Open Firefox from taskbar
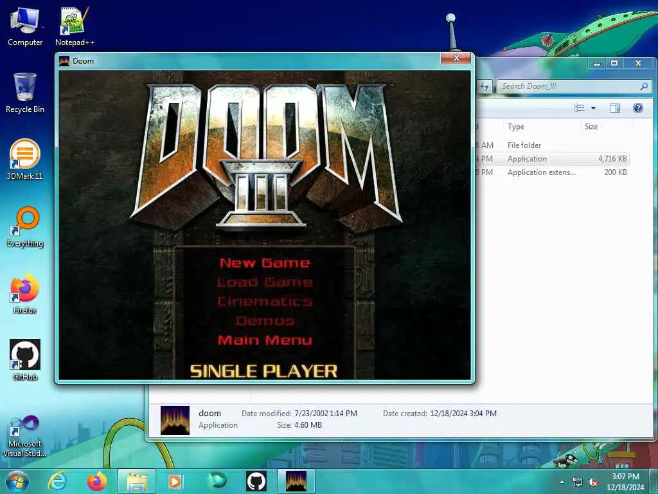This screenshot has height=494, width=658. (x=97, y=481)
